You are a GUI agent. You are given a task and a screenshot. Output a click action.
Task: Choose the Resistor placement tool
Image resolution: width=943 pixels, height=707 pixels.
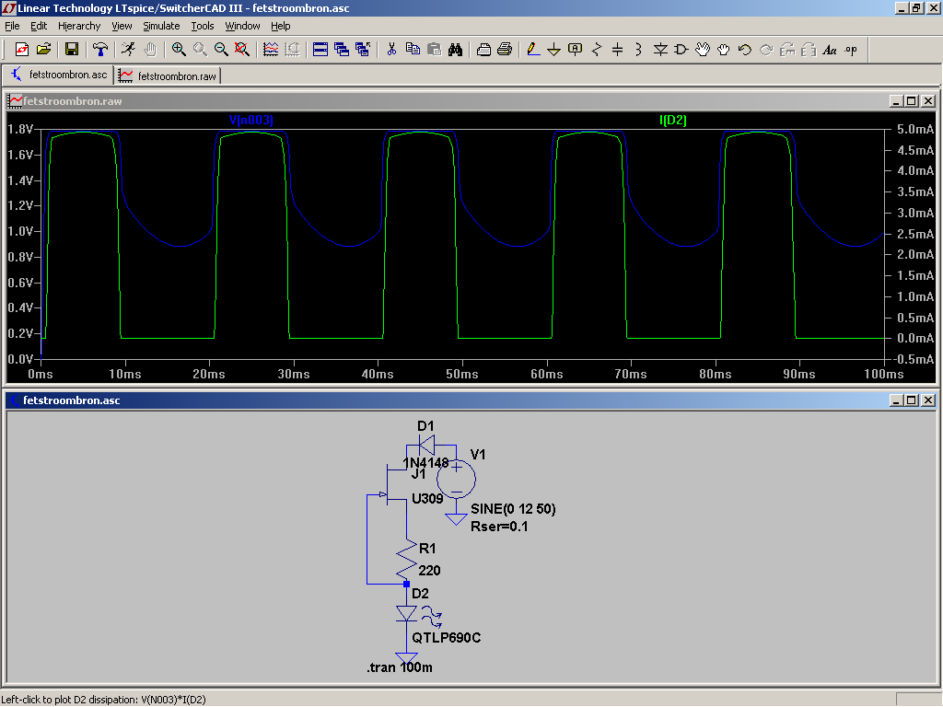[x=597, y=50]
